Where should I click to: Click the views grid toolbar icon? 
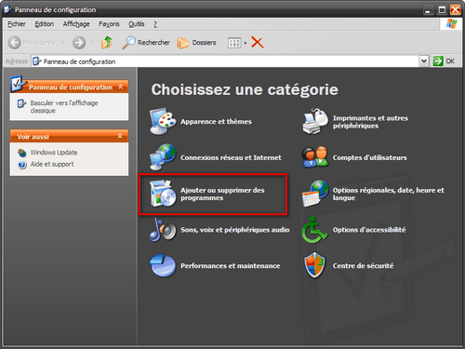[x=234, y=43]
